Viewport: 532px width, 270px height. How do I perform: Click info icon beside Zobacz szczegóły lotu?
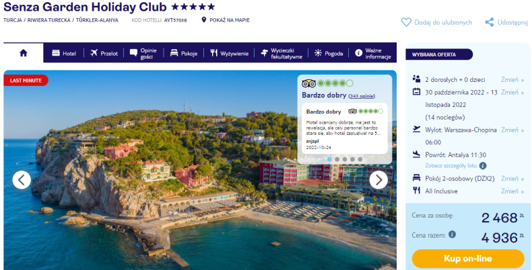coord(482,166)
